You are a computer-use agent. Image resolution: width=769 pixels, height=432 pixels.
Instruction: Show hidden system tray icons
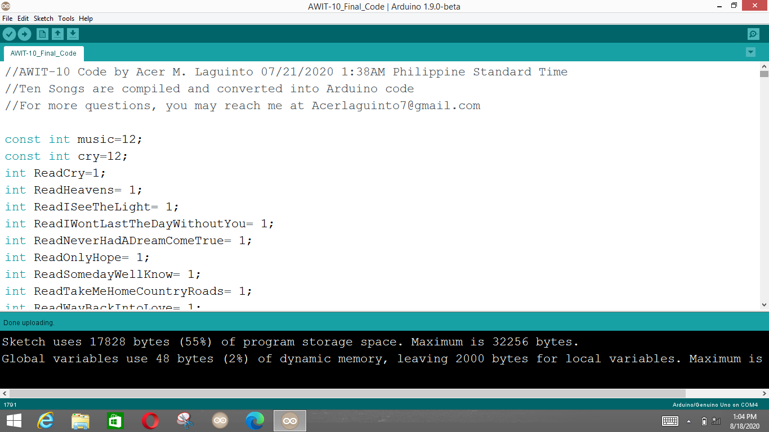(689, 421)
